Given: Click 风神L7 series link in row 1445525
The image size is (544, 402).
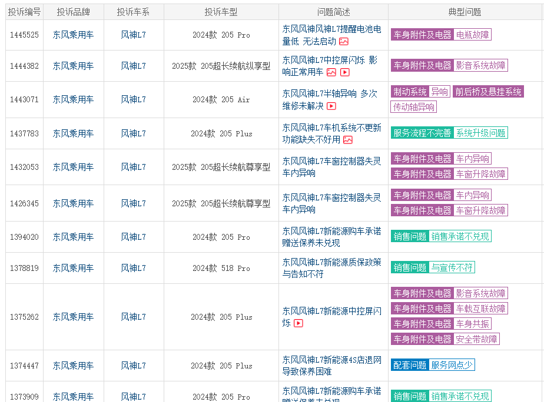Looking at the screenshot, I should point(133,35).
